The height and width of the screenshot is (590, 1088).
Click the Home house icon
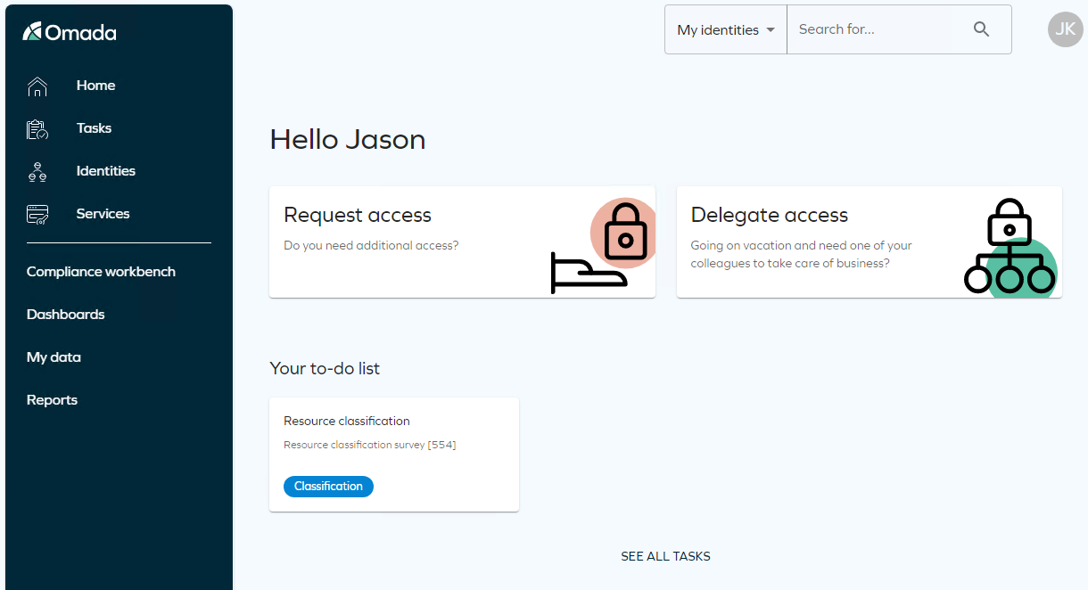tap(37, 86)
